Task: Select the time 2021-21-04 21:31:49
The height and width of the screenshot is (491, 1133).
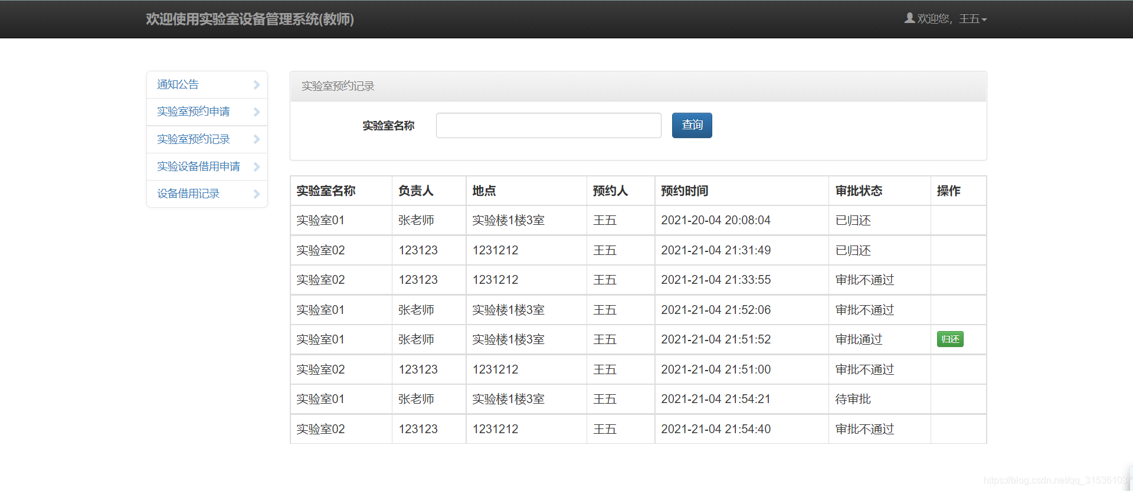Action: 716,250
